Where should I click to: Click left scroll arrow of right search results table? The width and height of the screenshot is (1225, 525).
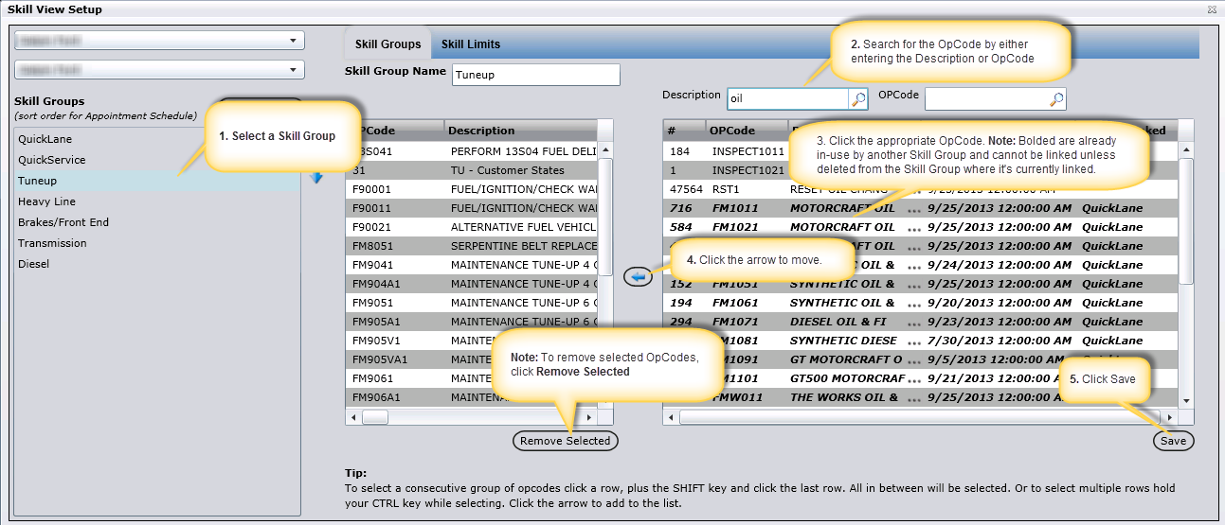pyautogui.click(x=671, y=417)
